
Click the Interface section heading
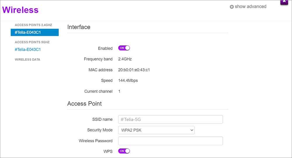point(79,27)
